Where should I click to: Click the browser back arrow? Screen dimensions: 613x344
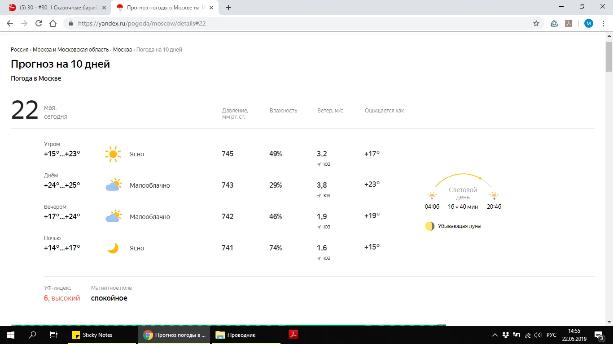click(10, 23)
